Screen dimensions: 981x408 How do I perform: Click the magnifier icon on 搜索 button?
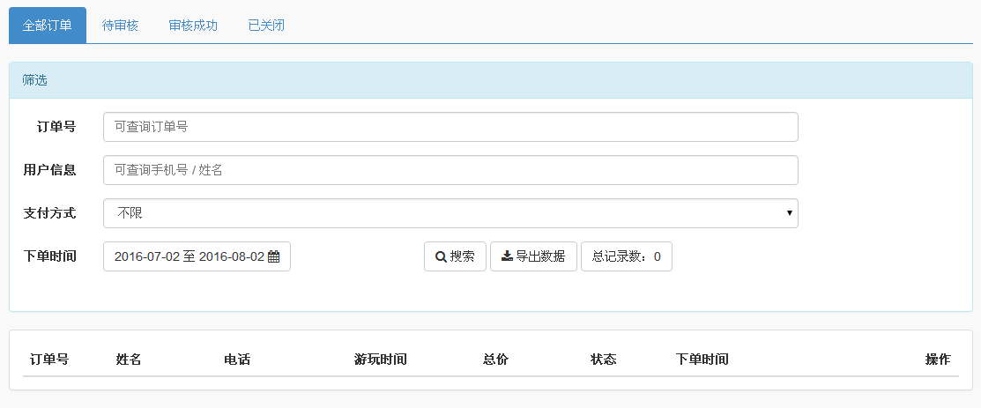tap(441, 256)
